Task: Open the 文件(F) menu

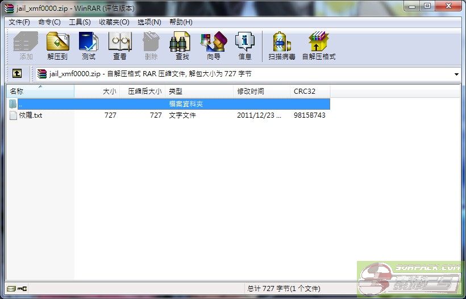Action: (19, 22)
